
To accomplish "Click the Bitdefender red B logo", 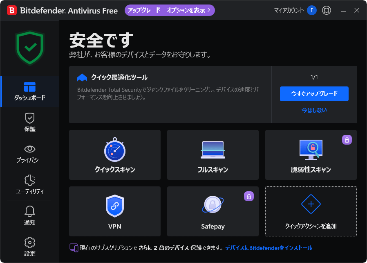I will 12,10.
